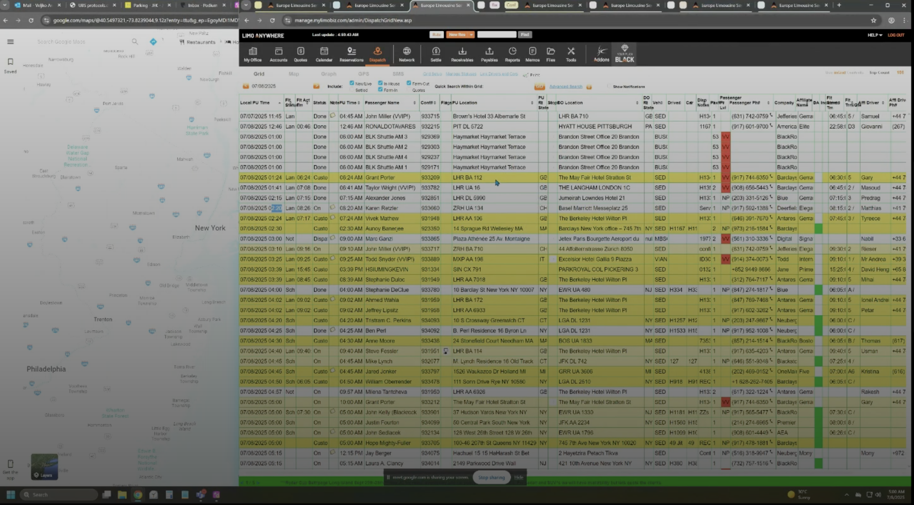Screen dimensions: 914x505
Task: Open the Advanced Search link
Action: 565,86
